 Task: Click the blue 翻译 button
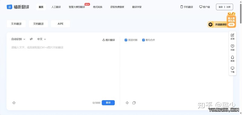pyautogui.click(x=108, y=103)
